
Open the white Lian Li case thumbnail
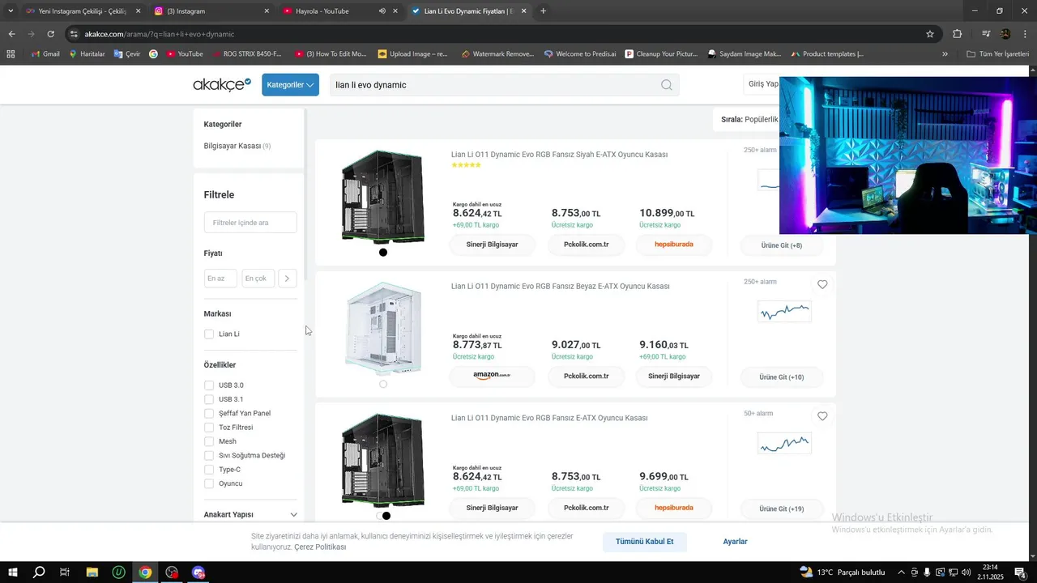(x=382, y=328)
